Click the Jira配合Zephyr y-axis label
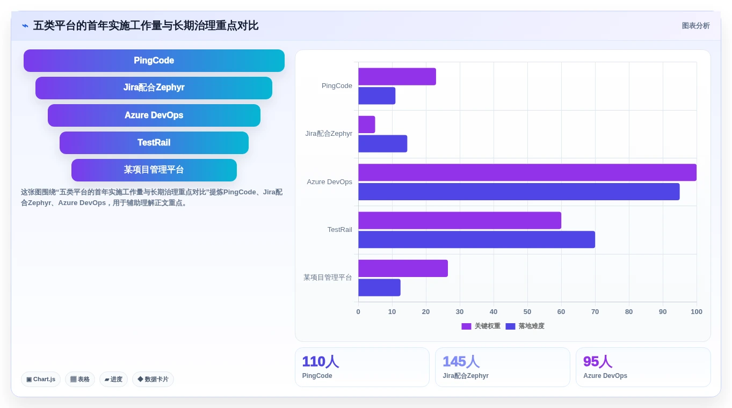Viewport: 732px width, 408px height. (329, 134)
